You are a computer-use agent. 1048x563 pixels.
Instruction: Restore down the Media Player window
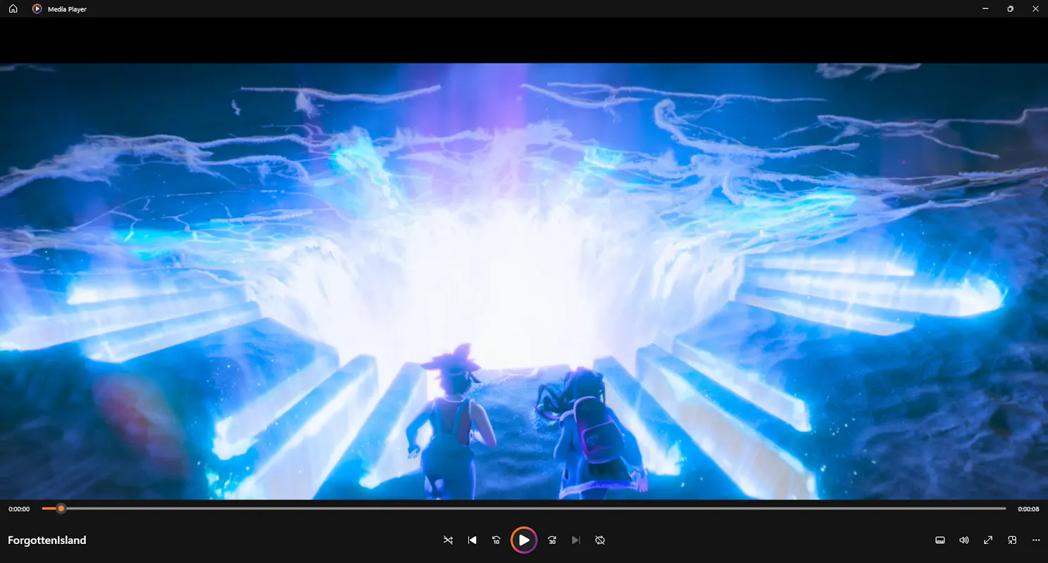point(1010,9)
